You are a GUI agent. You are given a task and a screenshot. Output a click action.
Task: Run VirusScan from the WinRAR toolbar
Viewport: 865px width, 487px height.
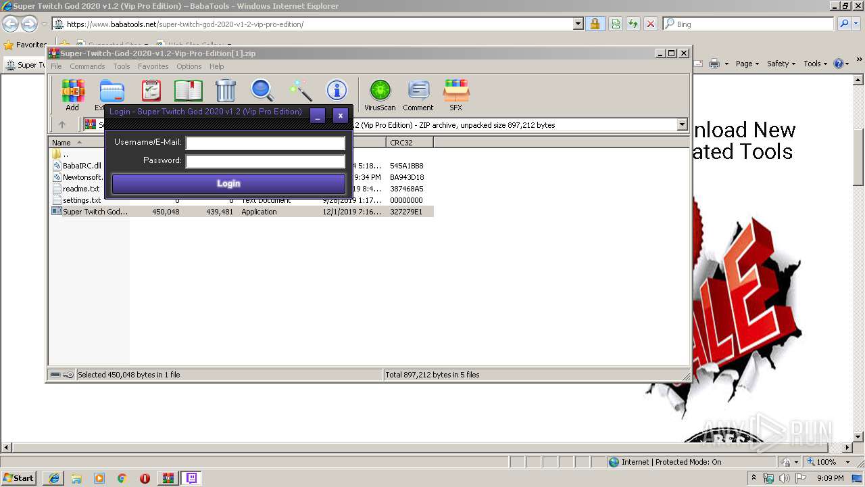click(x=380, y=95)
